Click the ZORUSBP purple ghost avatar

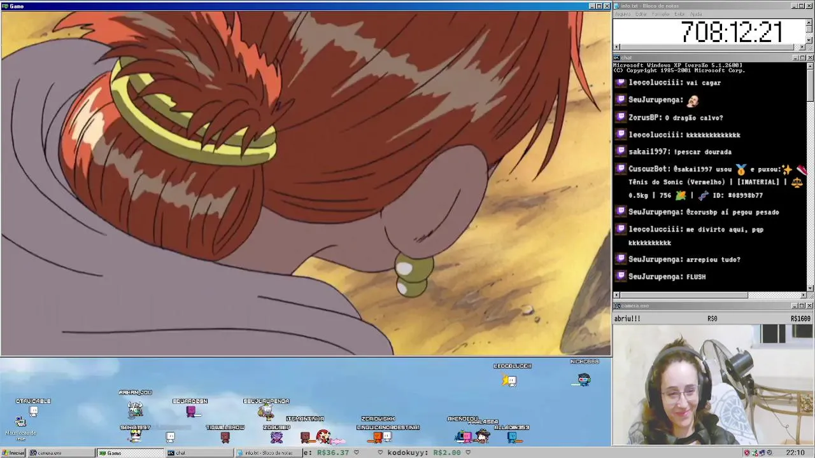[276, 437]
